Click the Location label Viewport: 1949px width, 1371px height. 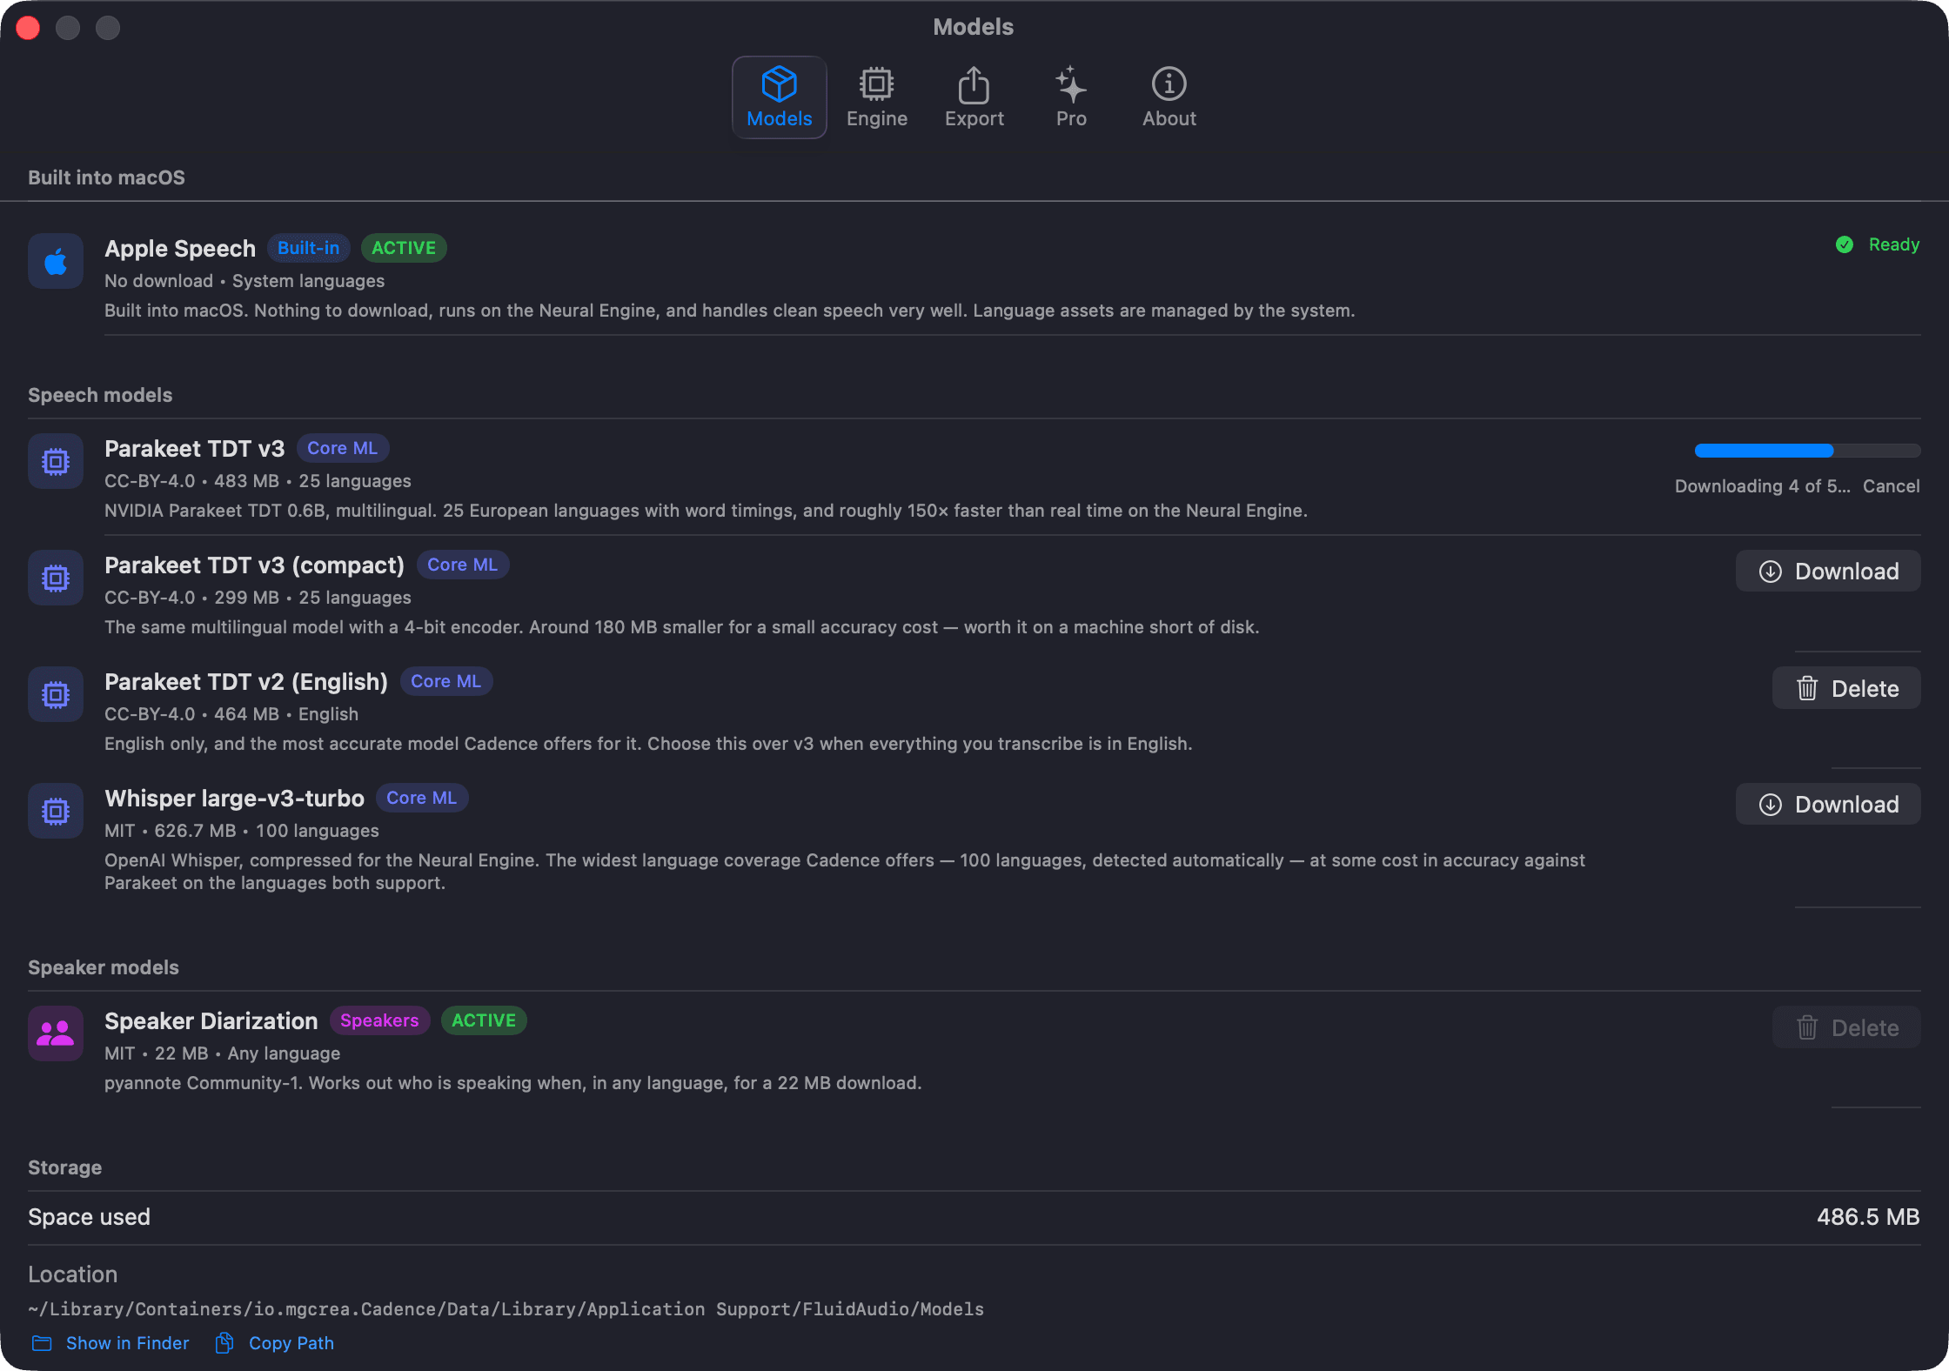click(72, 1274)
